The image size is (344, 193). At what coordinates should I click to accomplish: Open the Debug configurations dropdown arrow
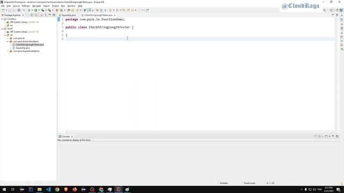tap(32, 10)
